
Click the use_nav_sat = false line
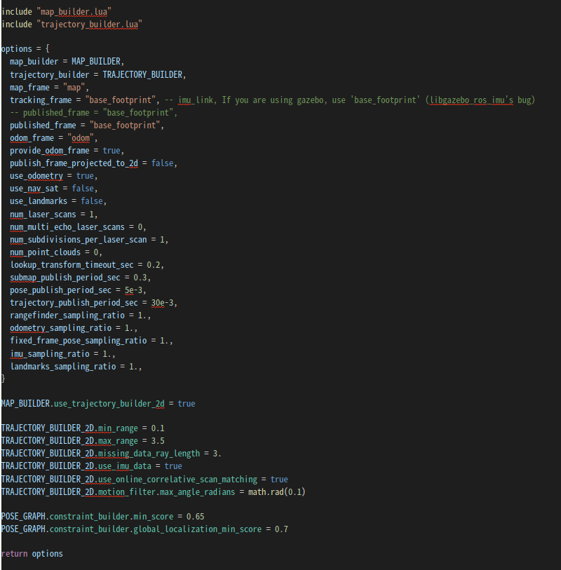tap(53, 189)
